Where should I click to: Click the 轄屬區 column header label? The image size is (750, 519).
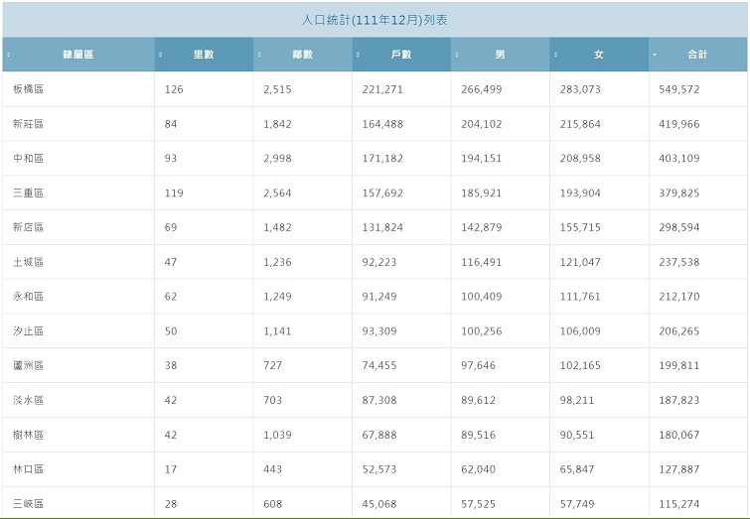click(77, 55)
